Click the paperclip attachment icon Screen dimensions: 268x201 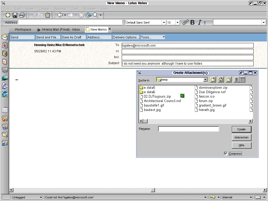point(186,22)
